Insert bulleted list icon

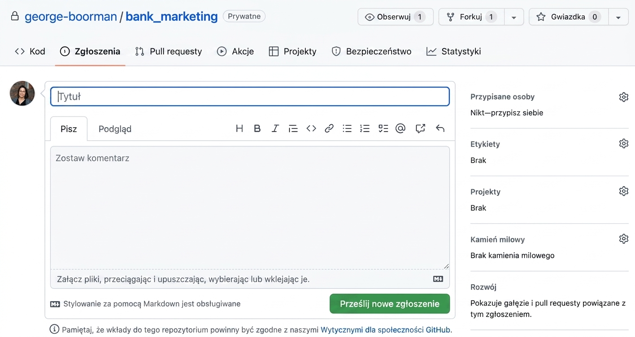tap(347, 129)
